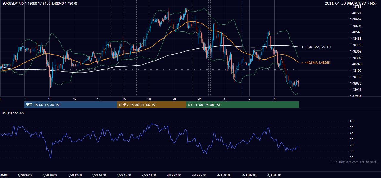Viewport: 381px width, 178px height.
Task: Select hour 16 on the price chart time axis
Action: point(124,99)
